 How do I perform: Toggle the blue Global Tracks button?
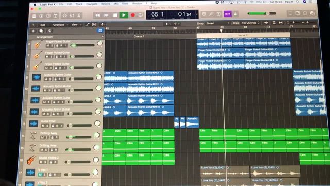[x=101, y=30]
